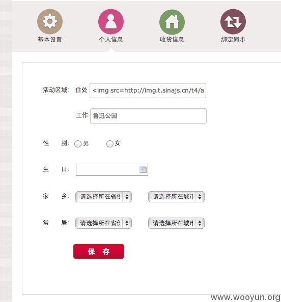Click the red 保存 button
The width and height of the screenshot is (281, 302).
(x=99, y=251)
